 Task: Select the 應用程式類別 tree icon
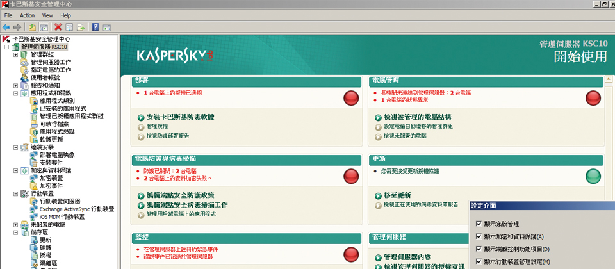point(34,101)
